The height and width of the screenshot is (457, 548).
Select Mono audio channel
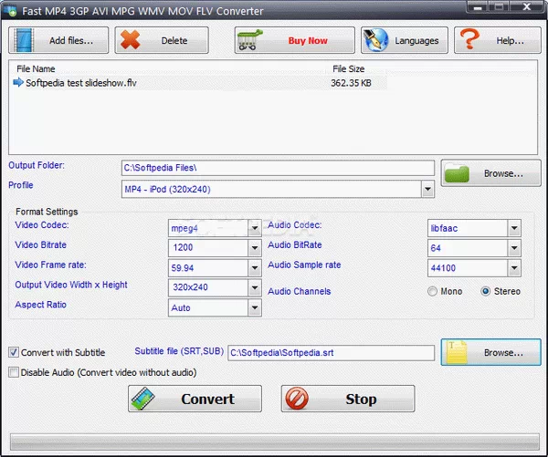pos(433,292)
